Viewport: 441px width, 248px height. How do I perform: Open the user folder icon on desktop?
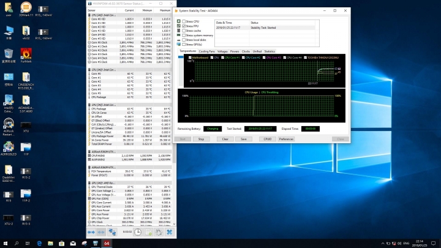(9, 9)
